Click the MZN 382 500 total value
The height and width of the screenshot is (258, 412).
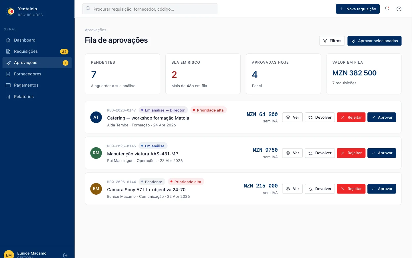pos(354,73)
